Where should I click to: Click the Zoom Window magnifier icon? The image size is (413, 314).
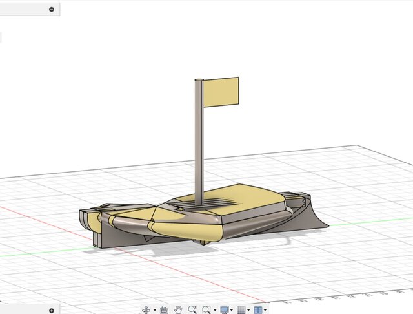coord(192,310)
